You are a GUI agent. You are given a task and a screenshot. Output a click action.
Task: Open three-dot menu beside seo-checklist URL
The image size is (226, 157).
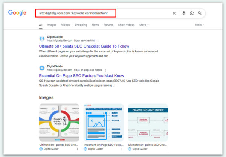point(98,40)
